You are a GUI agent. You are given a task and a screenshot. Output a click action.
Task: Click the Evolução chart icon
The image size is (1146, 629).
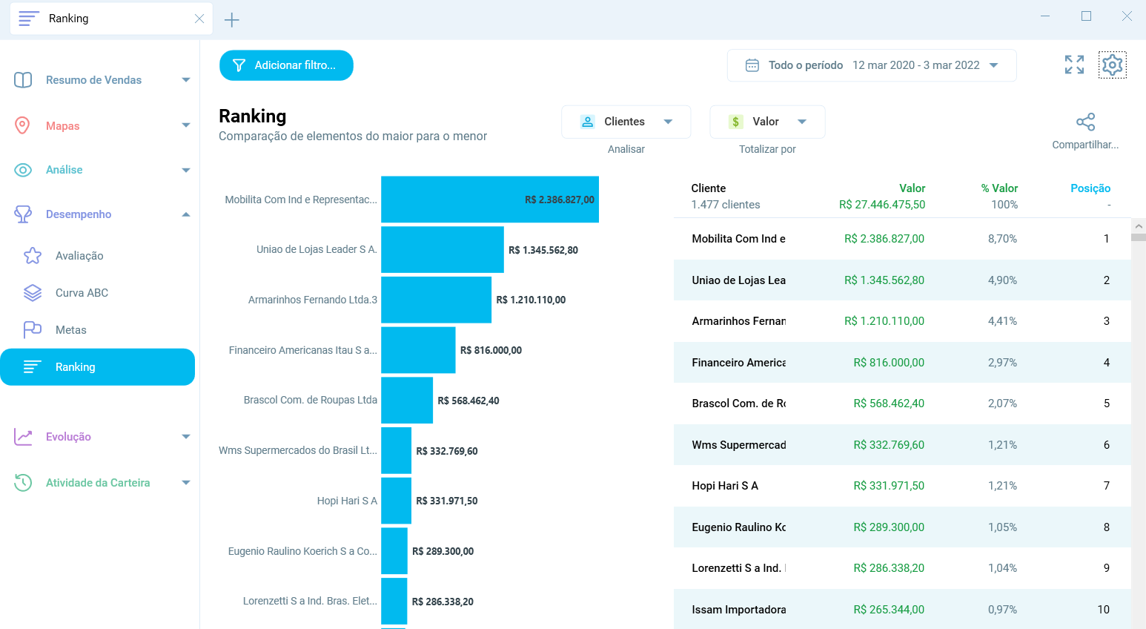[23, 437]
